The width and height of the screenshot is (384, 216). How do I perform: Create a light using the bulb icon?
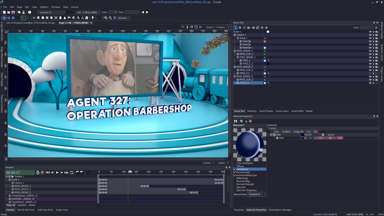(93, 18)
